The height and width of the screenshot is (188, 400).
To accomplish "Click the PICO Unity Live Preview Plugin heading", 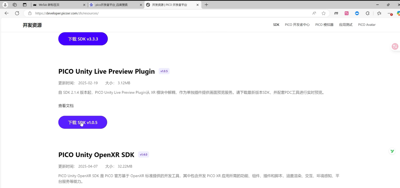I will (x=107, y=71).
